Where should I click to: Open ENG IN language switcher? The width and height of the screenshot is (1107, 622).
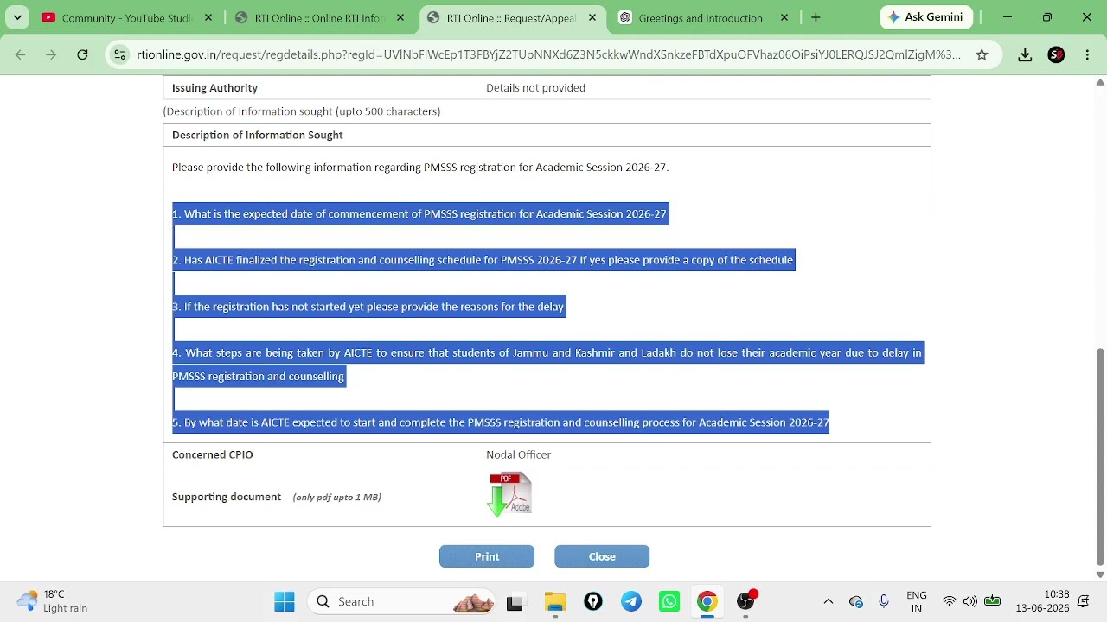pyautogui.click(x=917, y=601)
